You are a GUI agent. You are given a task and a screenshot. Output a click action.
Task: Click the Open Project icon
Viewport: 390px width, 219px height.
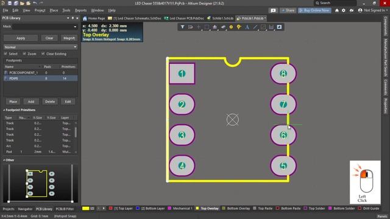pos(28,3)
